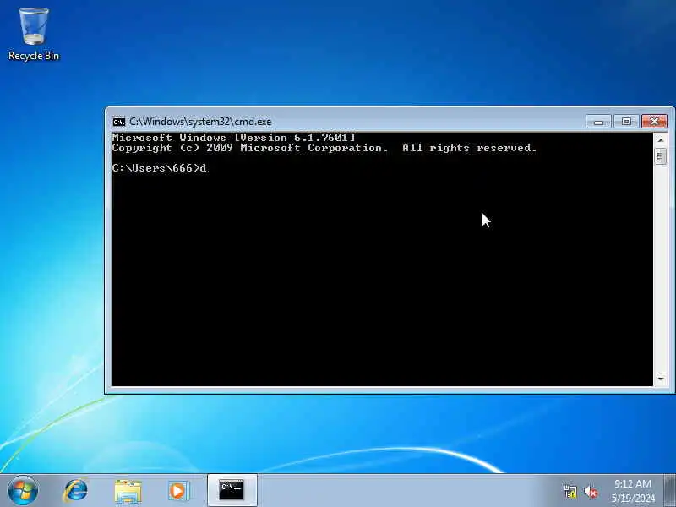The height and width of the screenshot is (507, 676).
Task: Launch Internet Explorer from the taskbar
Action: [x=76, y=491]
